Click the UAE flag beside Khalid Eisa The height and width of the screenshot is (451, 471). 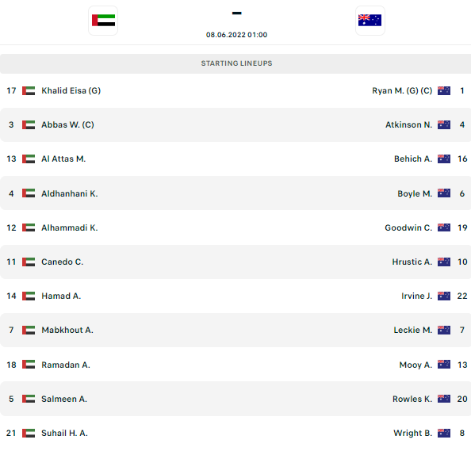(x=29, y=90)
